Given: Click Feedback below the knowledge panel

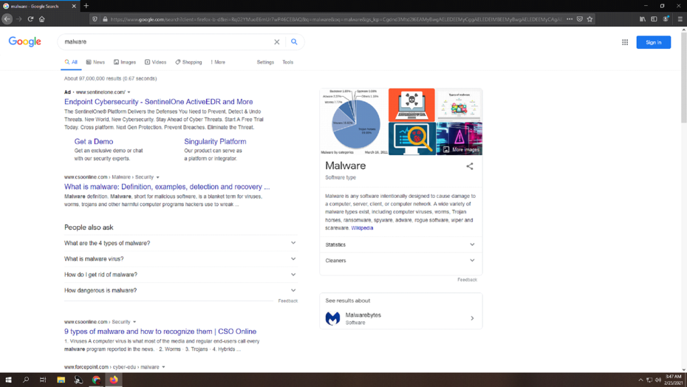Looking at the screenshot, I should [x=467, y=280].
